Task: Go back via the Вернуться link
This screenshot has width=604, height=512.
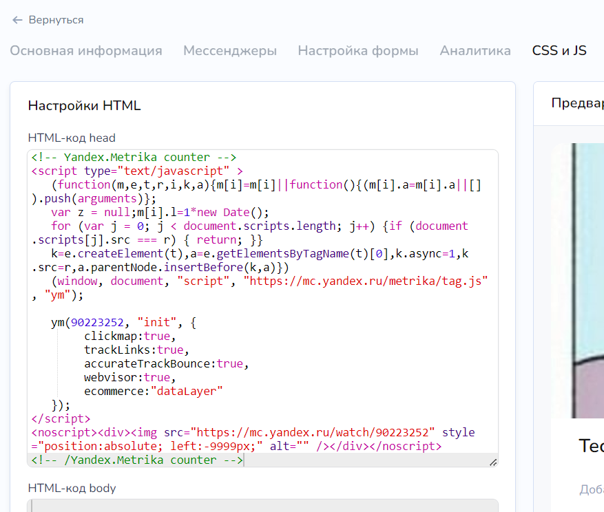Action: click(x=56, y=20)
